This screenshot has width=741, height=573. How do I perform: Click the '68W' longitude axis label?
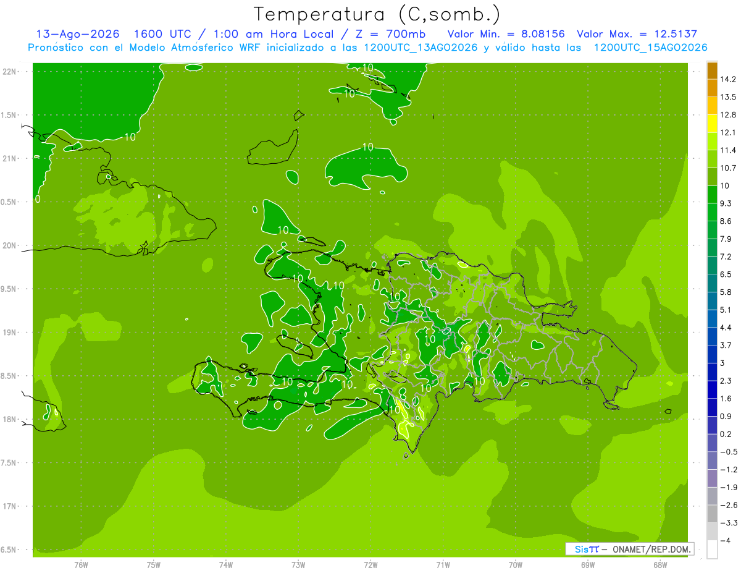[x=660, y=565]
